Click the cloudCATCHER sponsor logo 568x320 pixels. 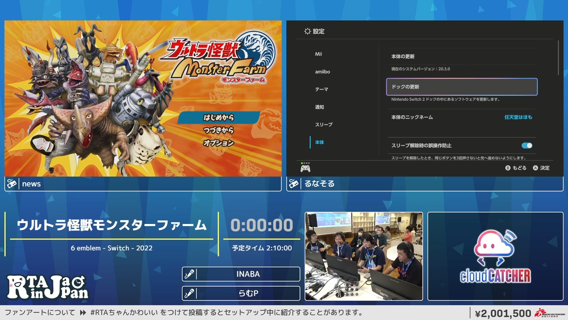(x=495, y=256)
